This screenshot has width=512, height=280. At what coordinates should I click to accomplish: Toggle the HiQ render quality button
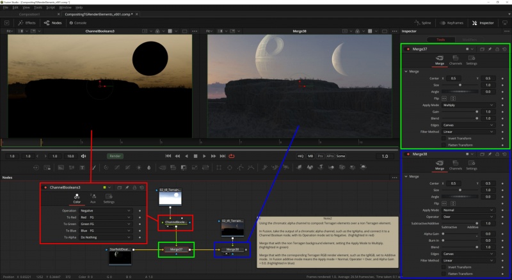tap(300, 156)
